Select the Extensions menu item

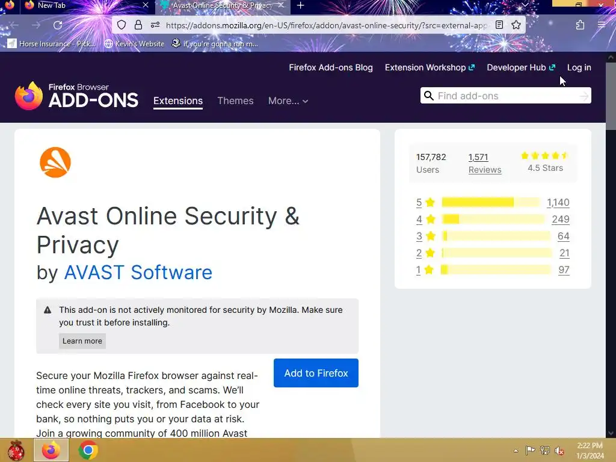point(178,101)
